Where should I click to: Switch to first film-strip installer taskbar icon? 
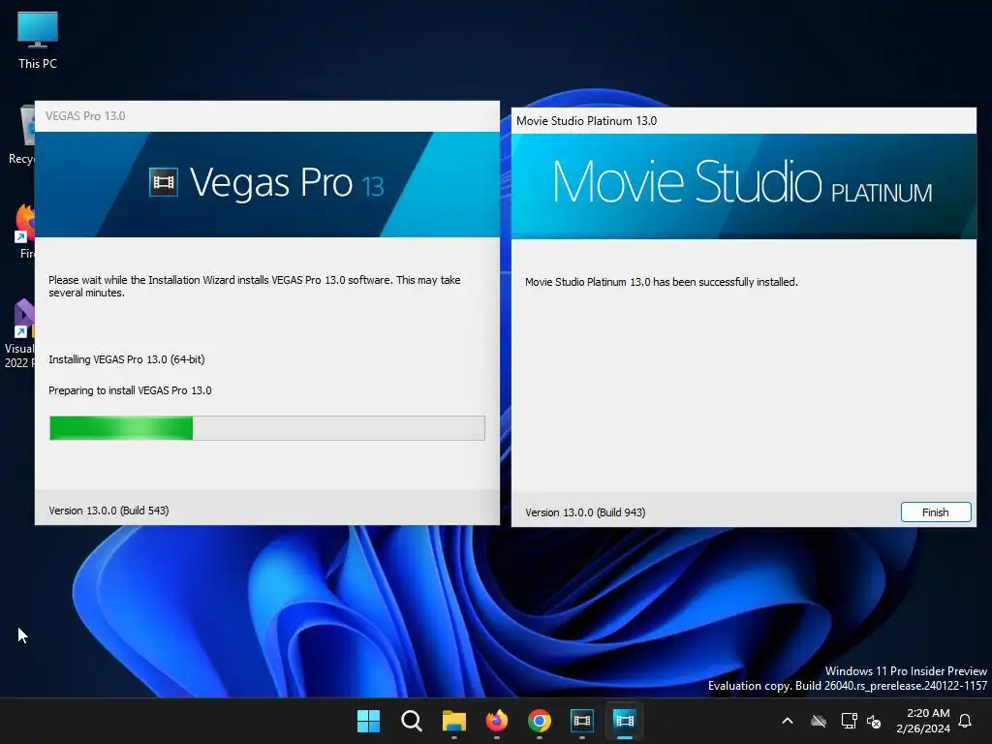point(582,721)
